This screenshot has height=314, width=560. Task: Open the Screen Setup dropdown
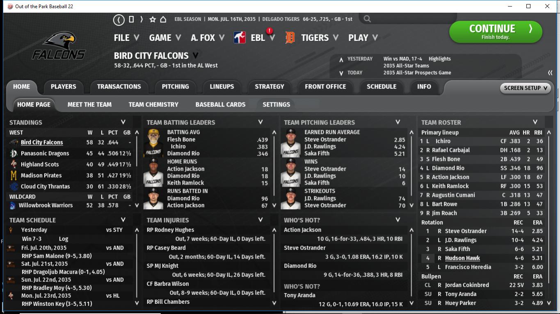coord(526,88)
